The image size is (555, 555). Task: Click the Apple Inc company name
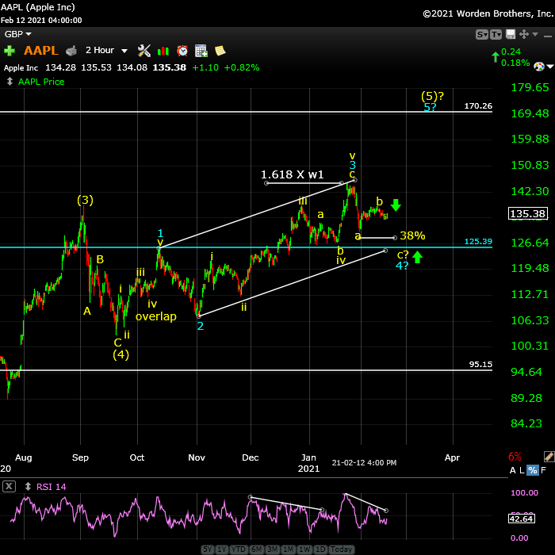pyautogui.click(x=21, y=68)
